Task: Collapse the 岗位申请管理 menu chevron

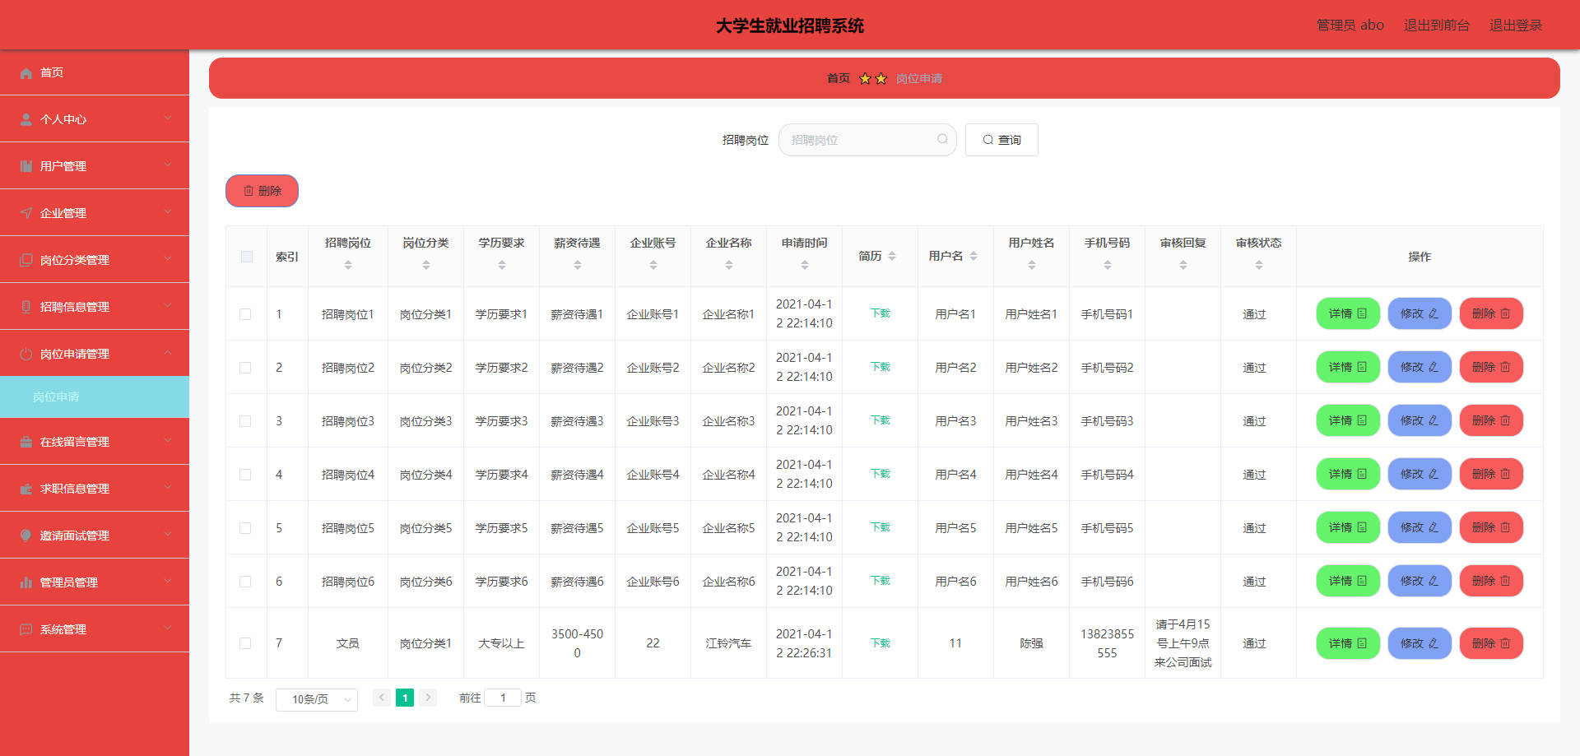Action: pos(168,353)
